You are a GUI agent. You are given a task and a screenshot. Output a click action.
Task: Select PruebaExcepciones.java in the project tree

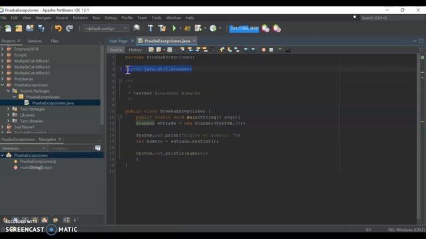53,103
